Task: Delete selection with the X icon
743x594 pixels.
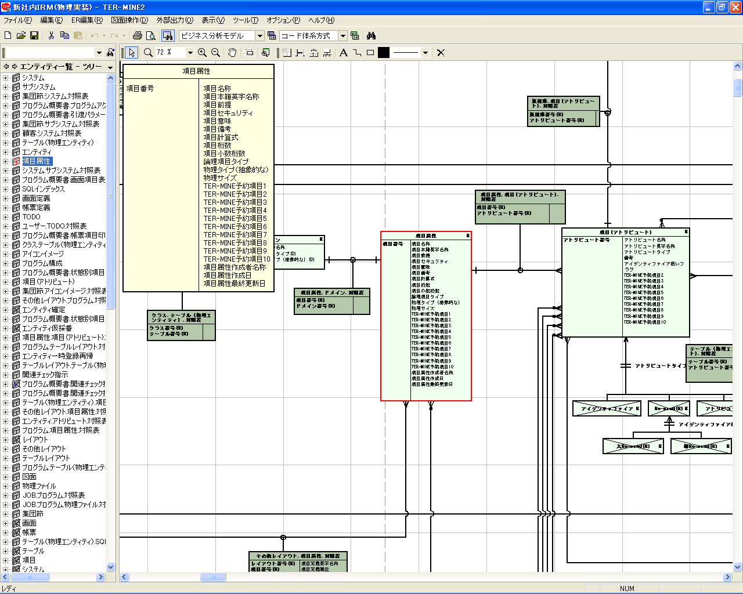Action: (441, 52)
